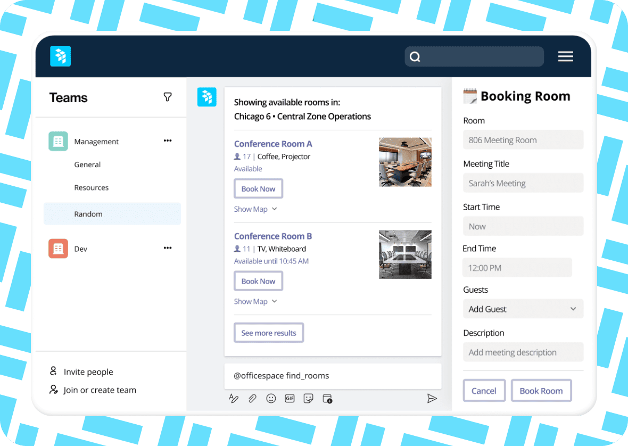Filter teams using the funnel icon
This screenshot has width=628, height=446.
point(167,97)
